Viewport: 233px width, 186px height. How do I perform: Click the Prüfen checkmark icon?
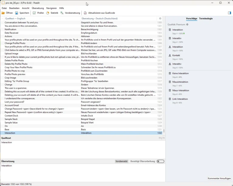(x=34, y=13)
